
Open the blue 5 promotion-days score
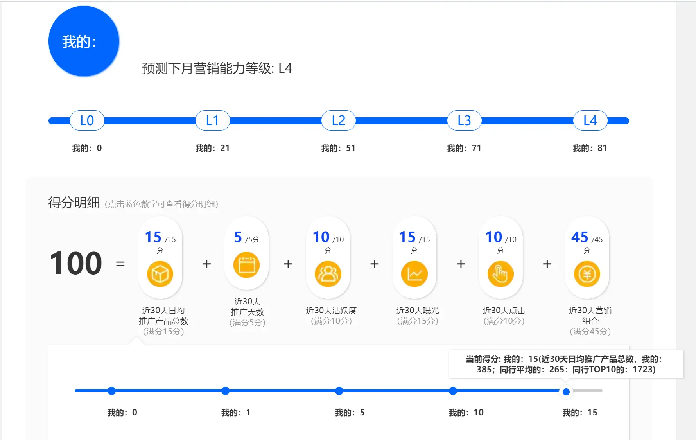[238, 237]
